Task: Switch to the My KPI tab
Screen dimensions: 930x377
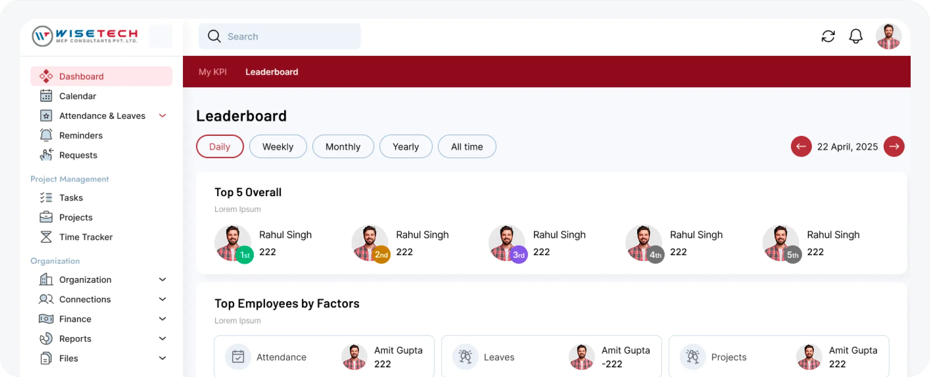Action: coord(213,72)
